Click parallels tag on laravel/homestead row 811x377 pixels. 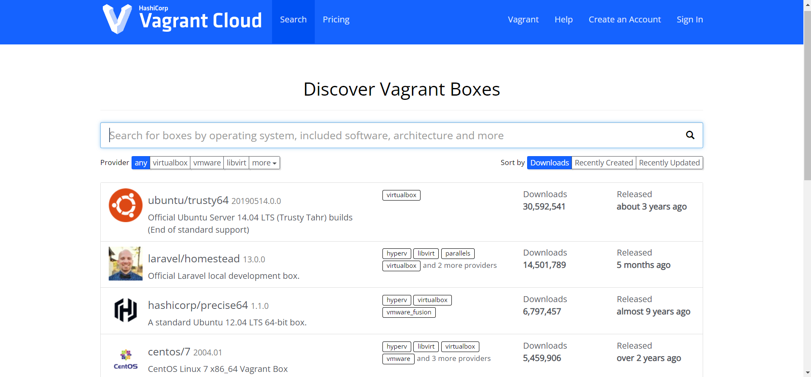coord(458,253)
